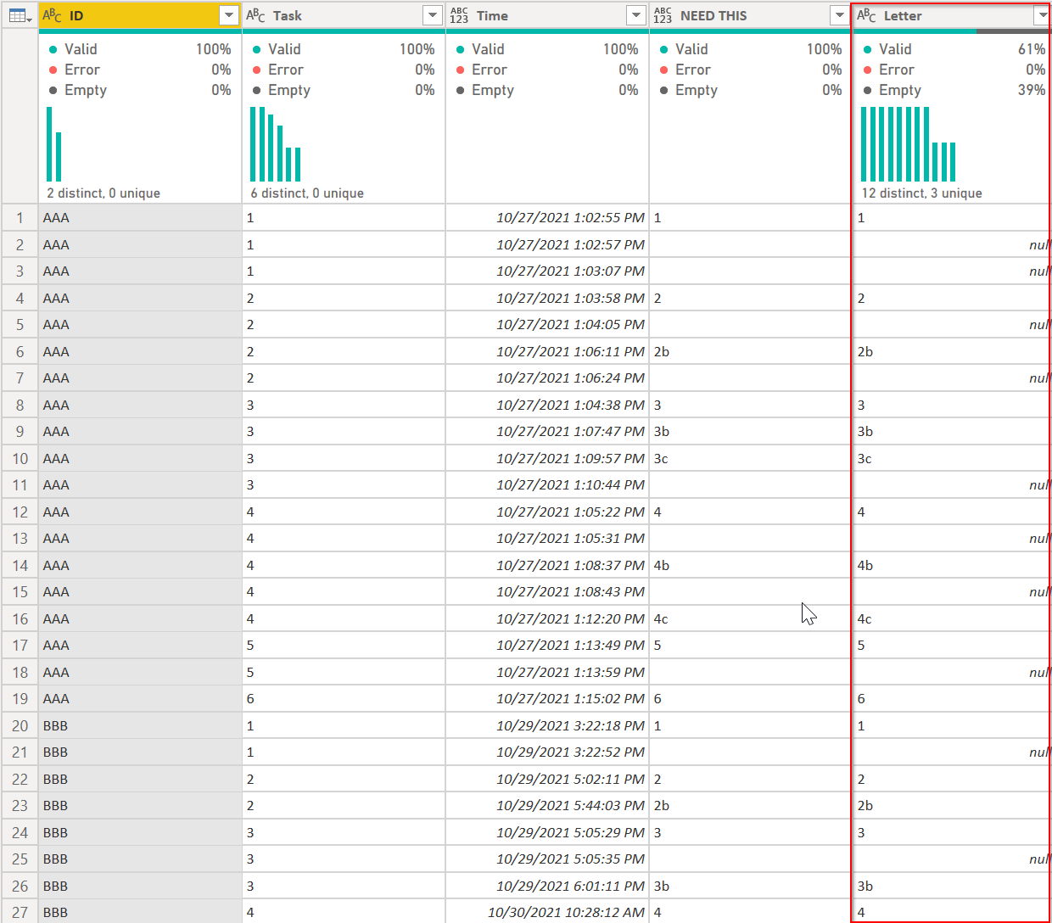Image resolution: width=1052 pixels, height=923 pixels.
Task: Select the ID column header
Action: point(140,15)
